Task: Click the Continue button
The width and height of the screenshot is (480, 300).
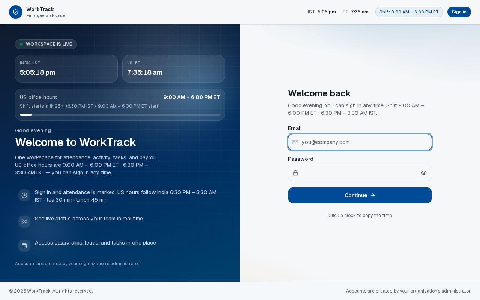Action: click(360, 195)
